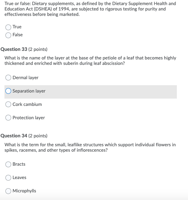The image size is (188, 200).
Task: Click the leaf abscission question text
Action: (90, 61)
